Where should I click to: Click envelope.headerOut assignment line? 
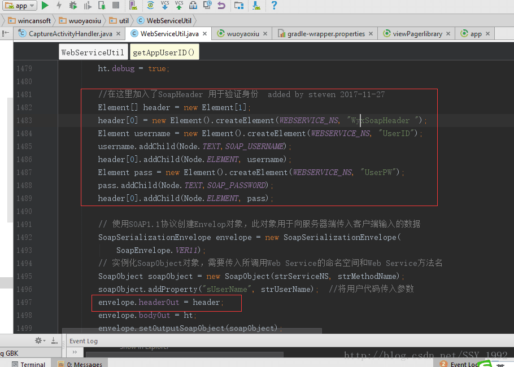tap(160, 302)
